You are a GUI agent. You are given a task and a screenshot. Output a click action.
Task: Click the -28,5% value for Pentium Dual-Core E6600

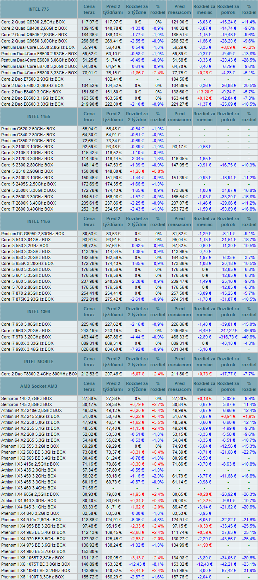pyautogui.click(x=249, y=60)
